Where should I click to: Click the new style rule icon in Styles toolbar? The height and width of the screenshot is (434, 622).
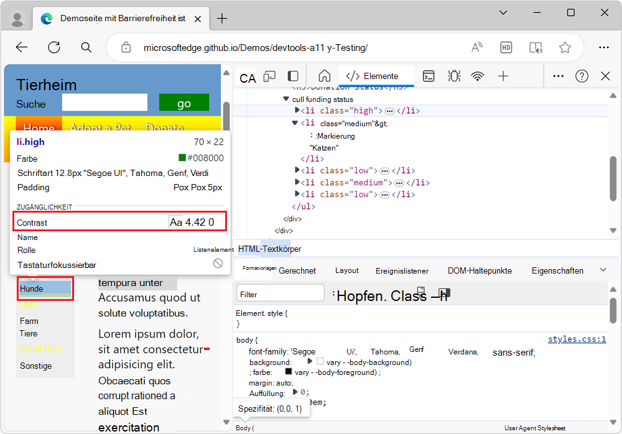click(x=421, y=291)
